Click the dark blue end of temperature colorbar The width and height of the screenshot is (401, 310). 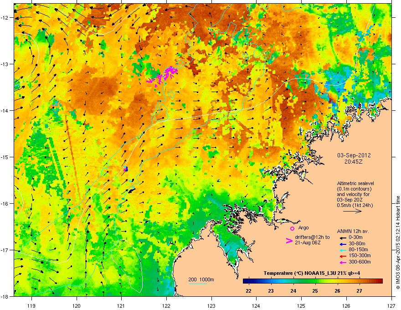click(x=246, y=281)
